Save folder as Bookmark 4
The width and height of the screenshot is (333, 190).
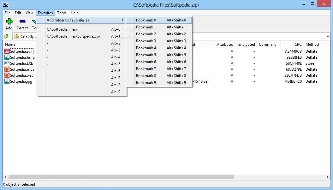click(x=159, y=48)
